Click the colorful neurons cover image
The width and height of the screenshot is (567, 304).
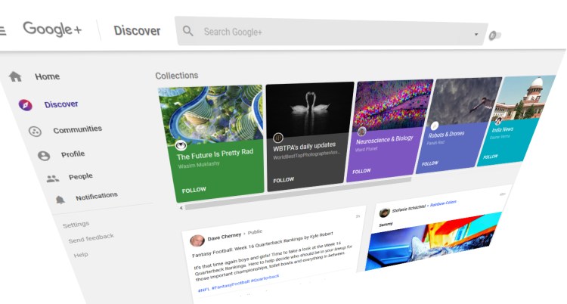393,104
